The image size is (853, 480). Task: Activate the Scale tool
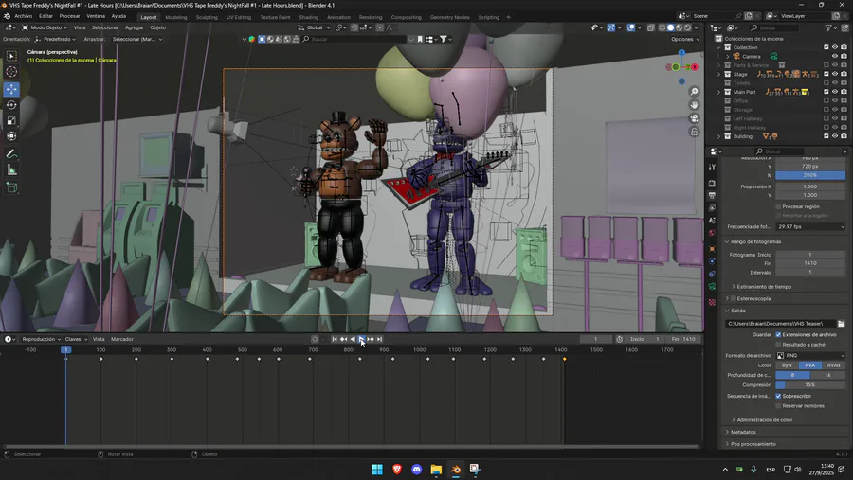coord(11,120)
